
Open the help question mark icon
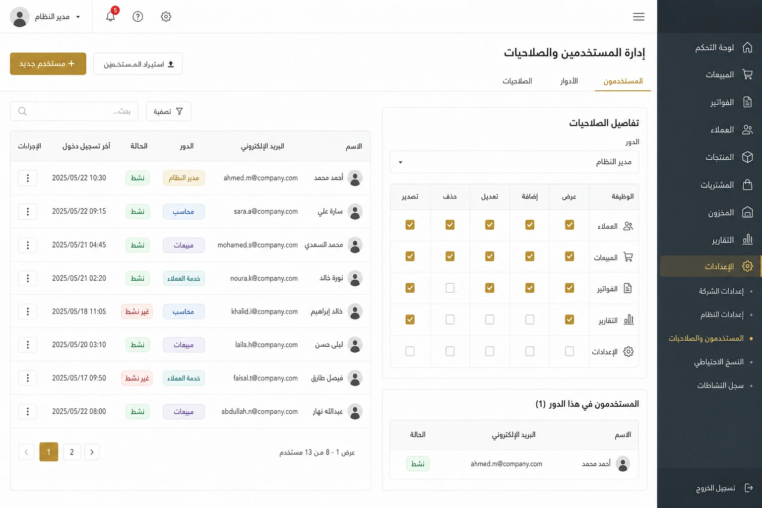[138, 16]
